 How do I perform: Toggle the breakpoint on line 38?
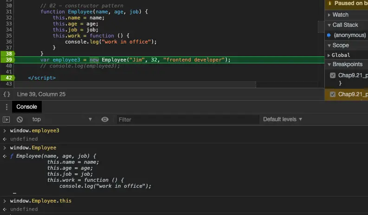pyautogui.click(x=8, y=54)
